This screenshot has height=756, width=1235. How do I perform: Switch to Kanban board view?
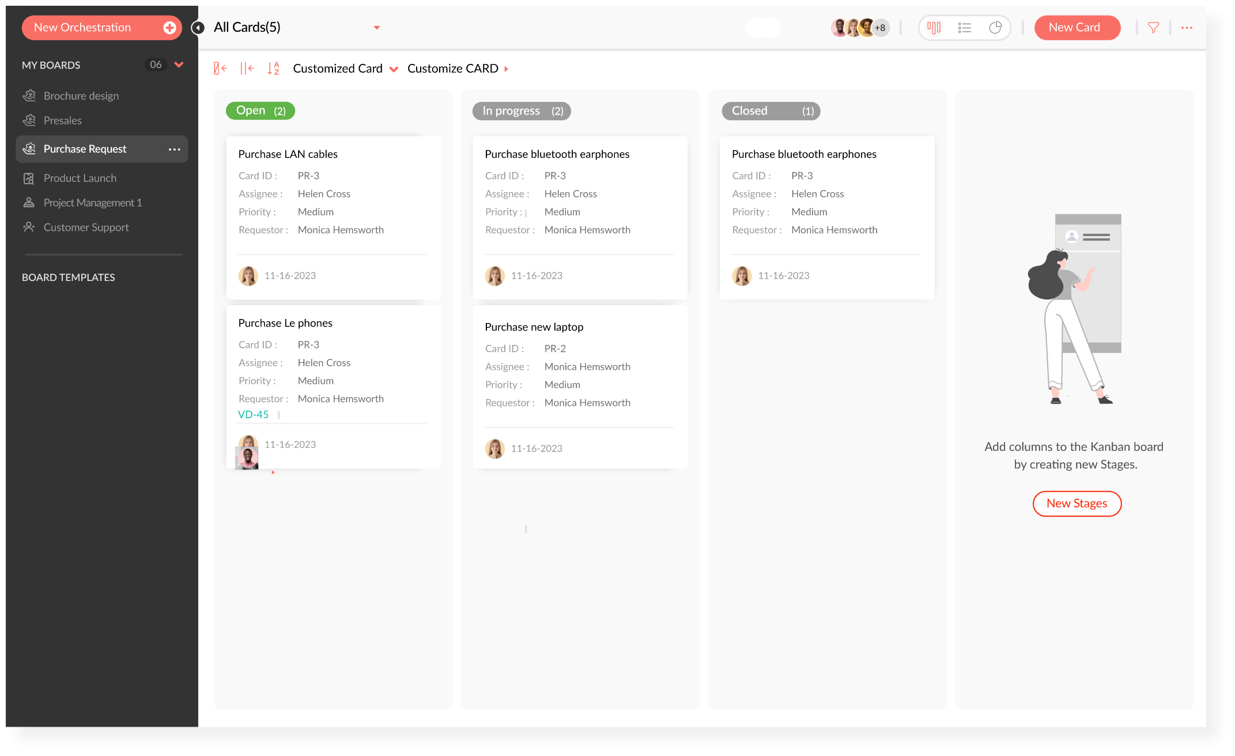[934, 28]
